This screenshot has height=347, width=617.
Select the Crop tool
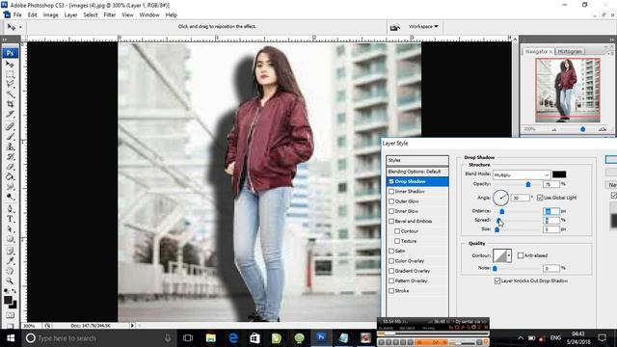(10, 104)
